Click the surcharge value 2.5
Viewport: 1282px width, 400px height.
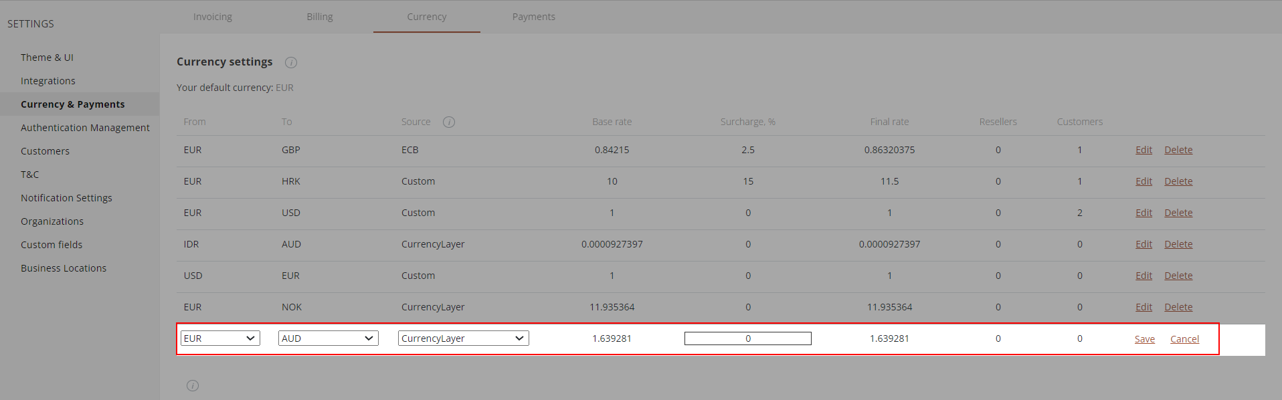click(x=748, y=150)
